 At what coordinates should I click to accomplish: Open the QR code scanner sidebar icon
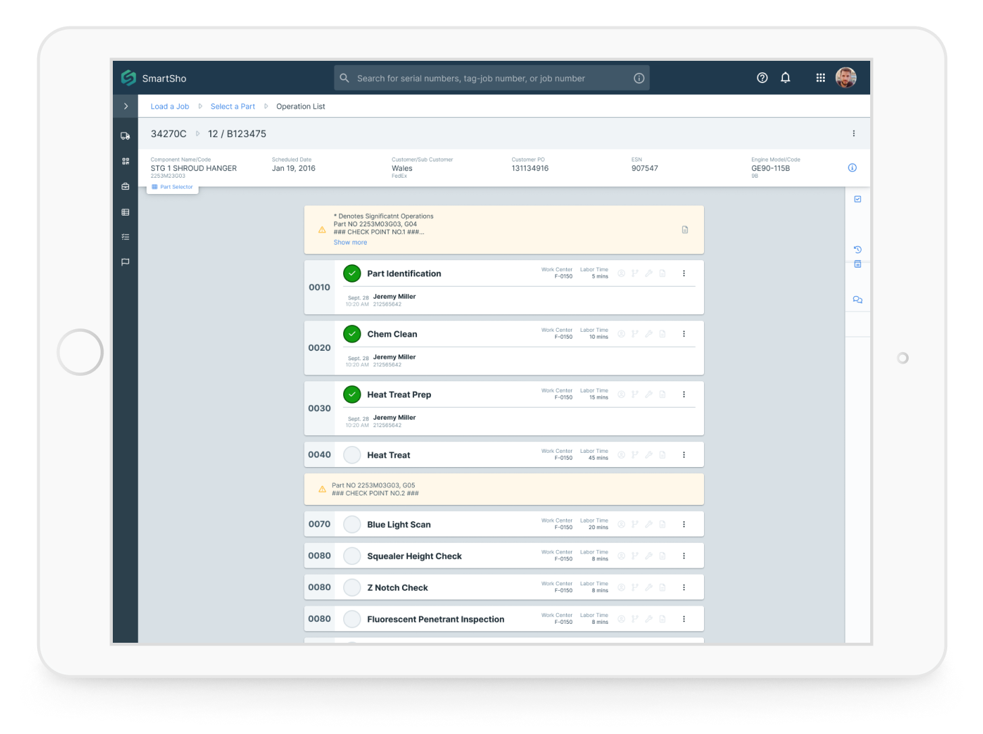point(125,162)
